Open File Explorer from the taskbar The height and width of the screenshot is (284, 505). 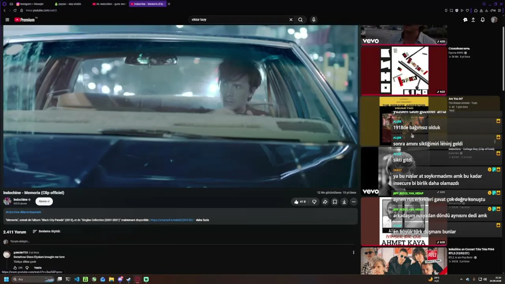click(111, 279)
